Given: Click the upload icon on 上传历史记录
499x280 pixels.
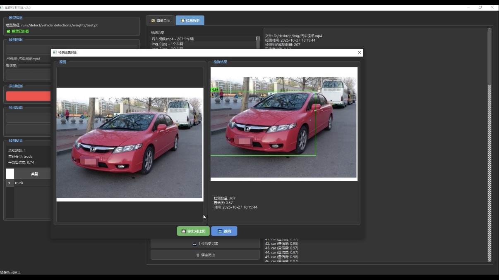Looking at the screenshot, I should pyautogui.click(x=194, y=244).
